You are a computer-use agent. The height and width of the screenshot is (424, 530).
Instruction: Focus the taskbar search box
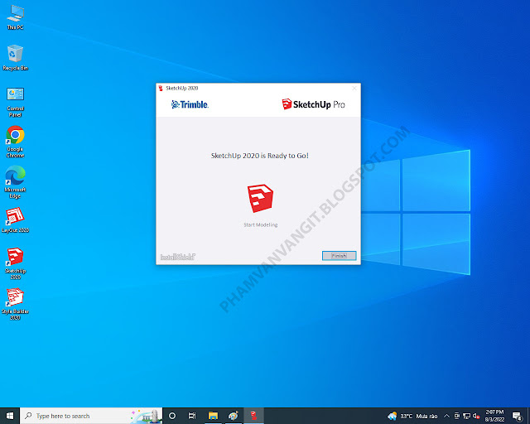91,416
